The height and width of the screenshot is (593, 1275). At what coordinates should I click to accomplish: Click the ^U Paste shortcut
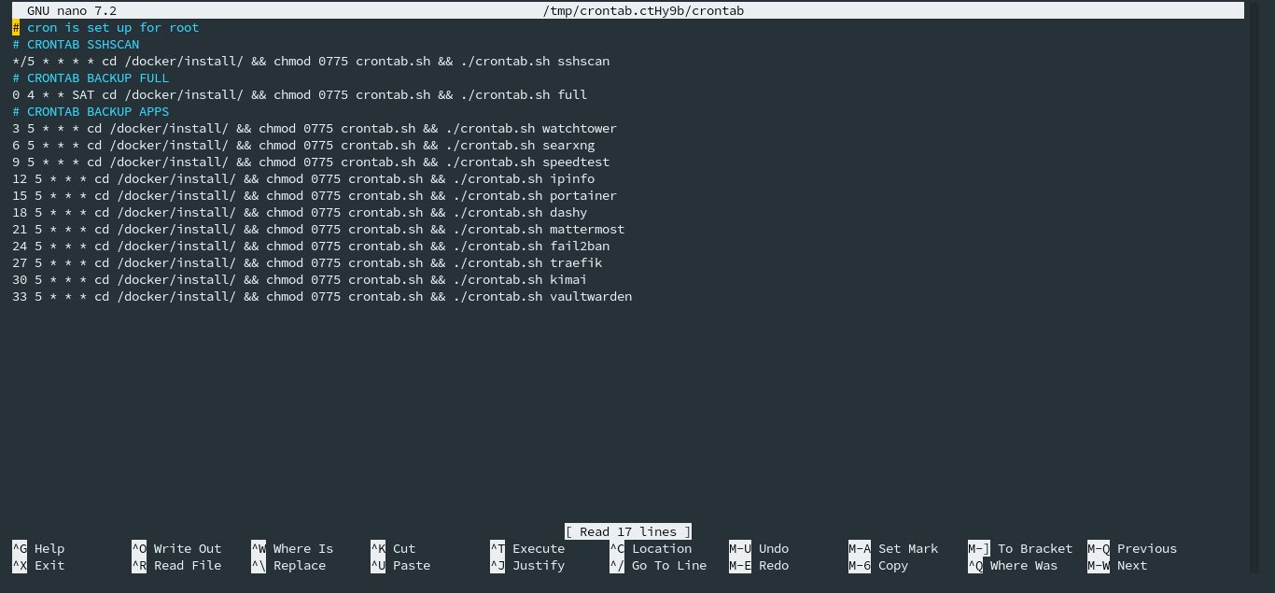click(x=400, y=565)
